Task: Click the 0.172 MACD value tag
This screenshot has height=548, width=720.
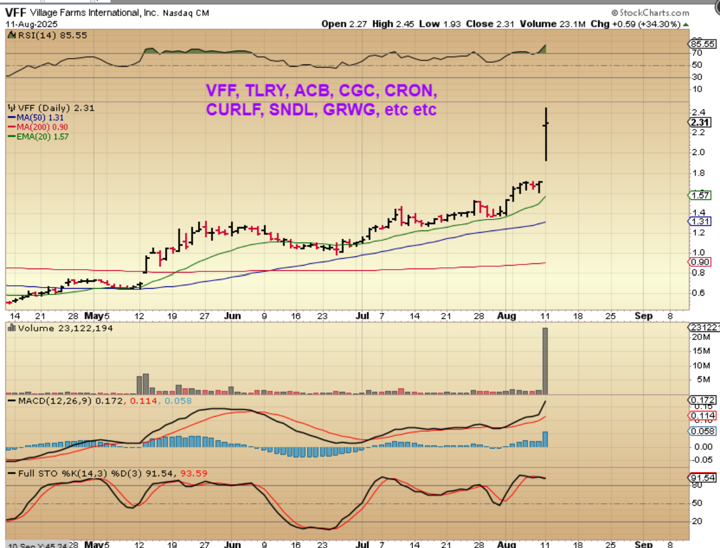Action: [x=703, y=400]
